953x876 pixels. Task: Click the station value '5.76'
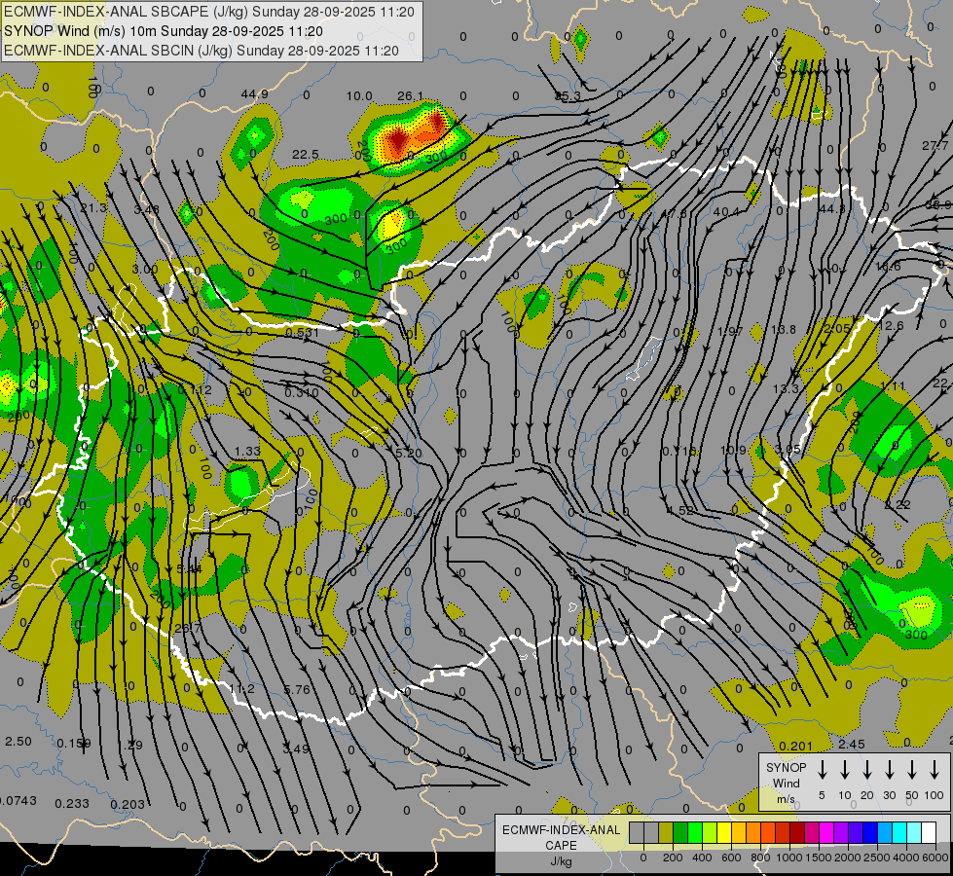tap(297, 689)
